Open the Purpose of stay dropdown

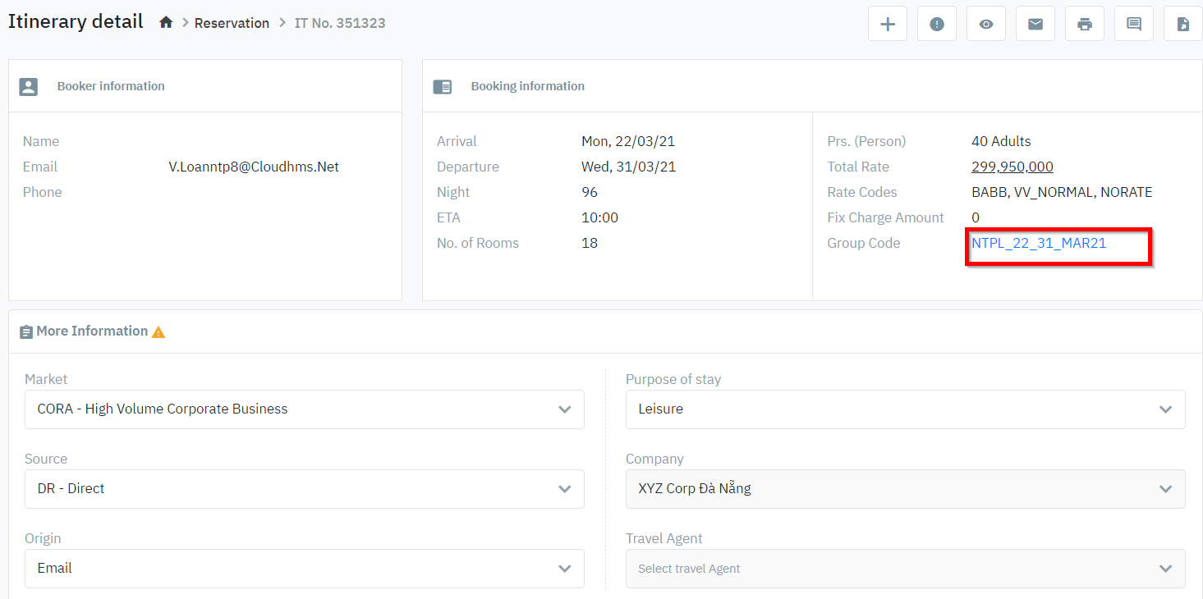(x=905, y=409)
